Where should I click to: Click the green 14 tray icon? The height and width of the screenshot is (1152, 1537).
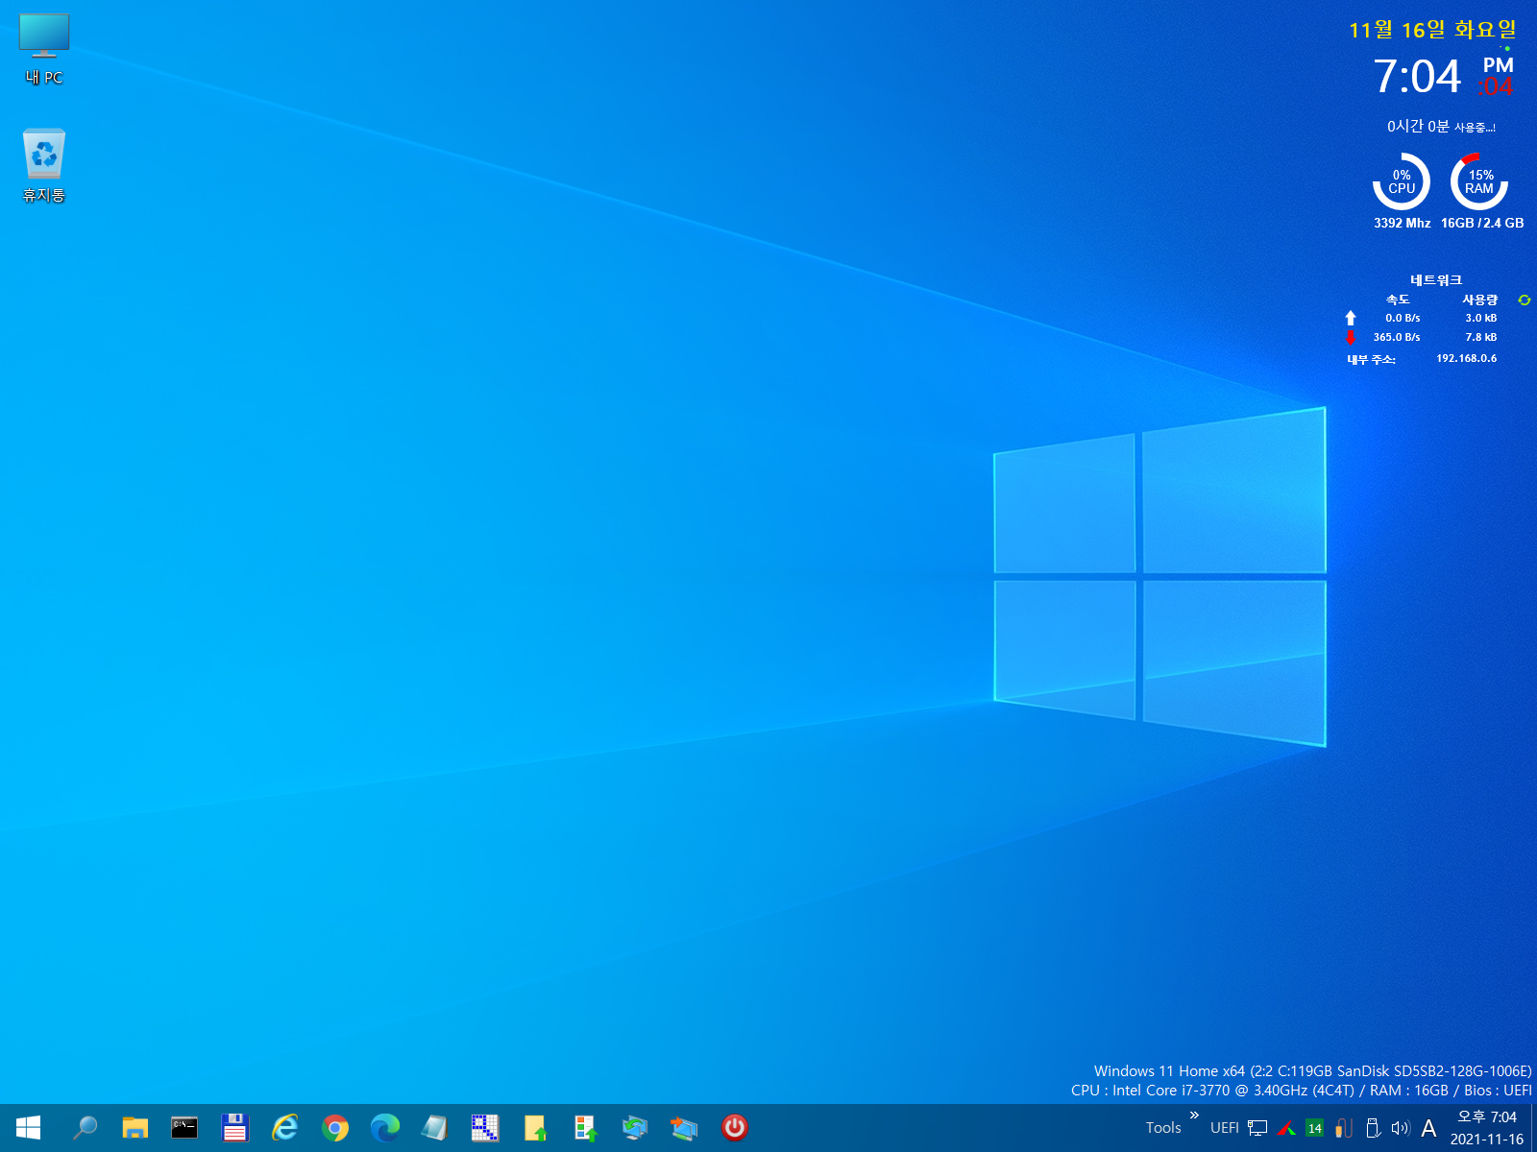[x=1315, y=1128]
